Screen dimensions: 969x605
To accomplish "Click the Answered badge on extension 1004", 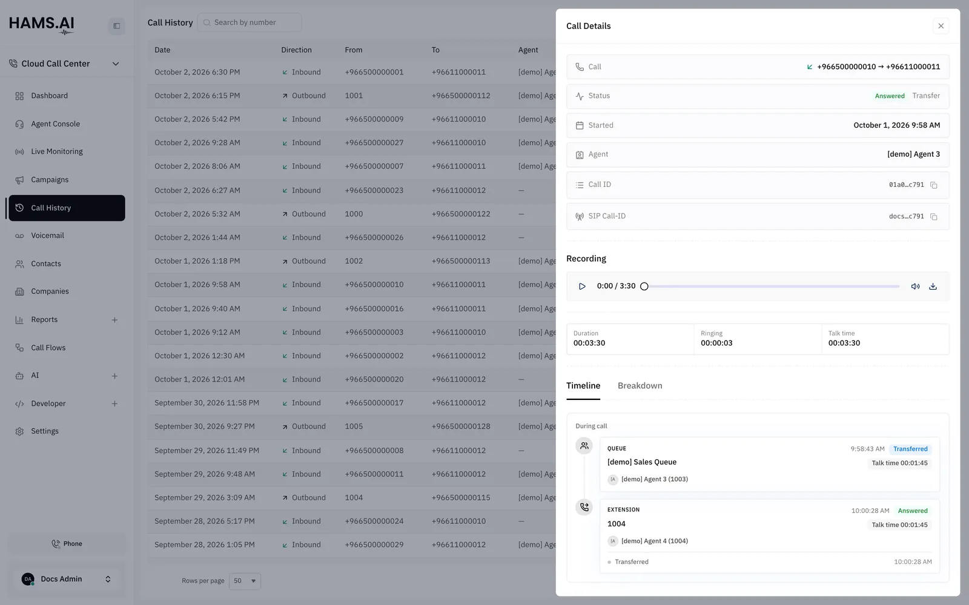I will pyautogui.click(x=913, y=511).
